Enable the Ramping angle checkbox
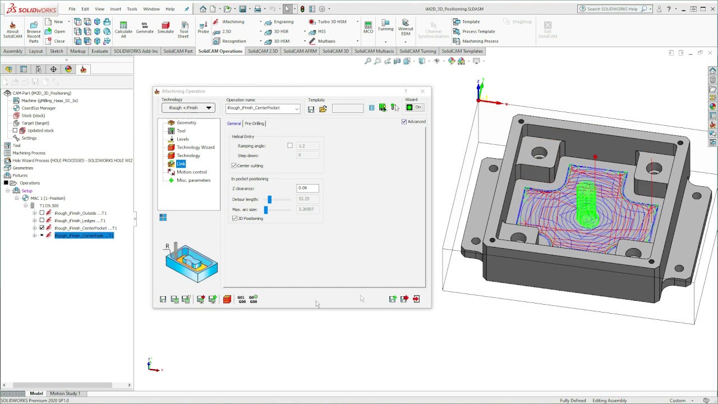718x404 pixels. [290, 146]
